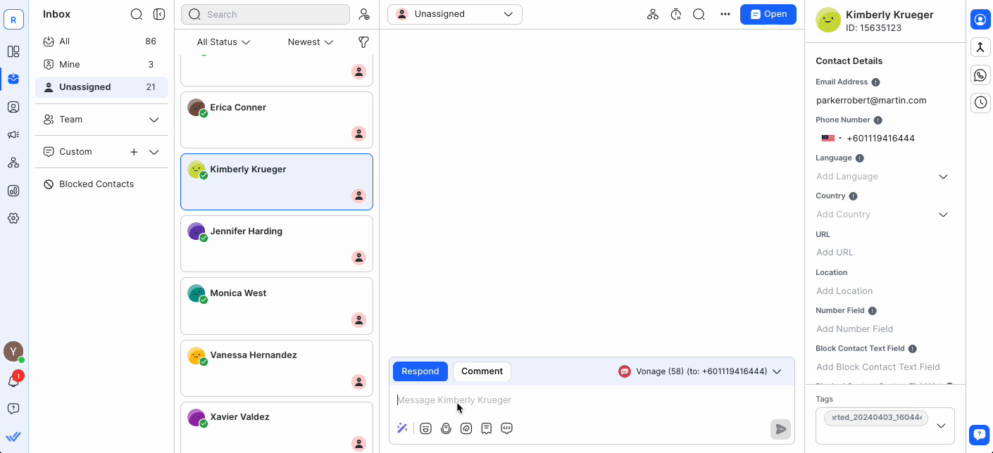Open the more options ellipsis menu
The width and height of the screenshot is (993, 453).
coord(725,14)
